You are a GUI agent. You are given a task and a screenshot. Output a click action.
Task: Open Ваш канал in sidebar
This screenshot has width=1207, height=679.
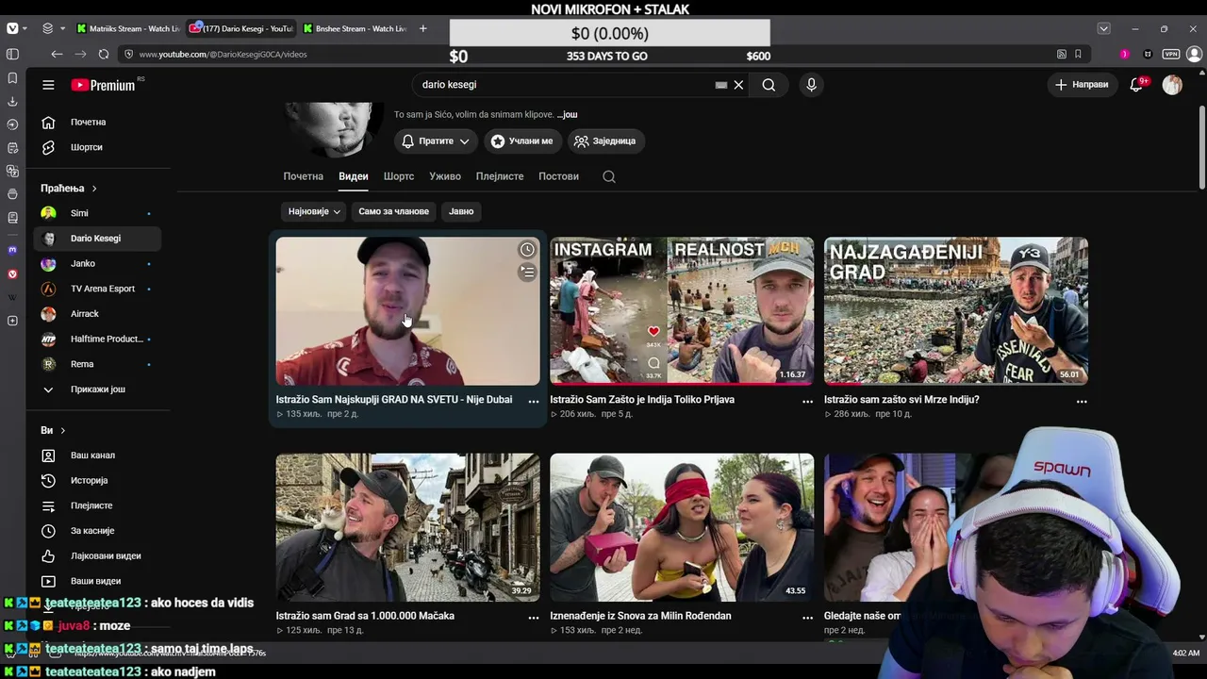point(97,455)
